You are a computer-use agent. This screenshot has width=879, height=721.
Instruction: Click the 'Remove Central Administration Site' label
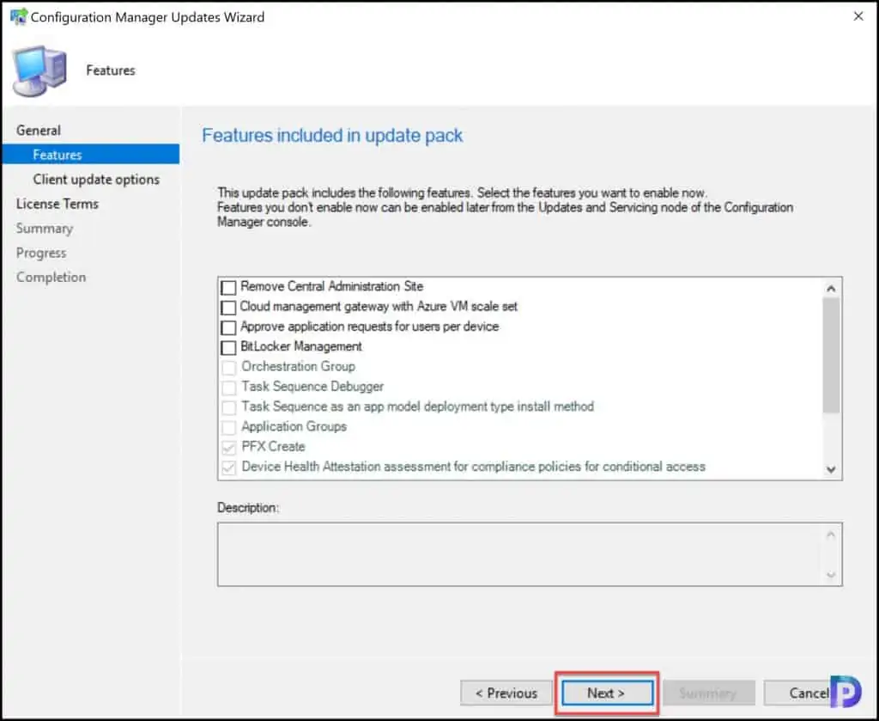coord(332,286)
